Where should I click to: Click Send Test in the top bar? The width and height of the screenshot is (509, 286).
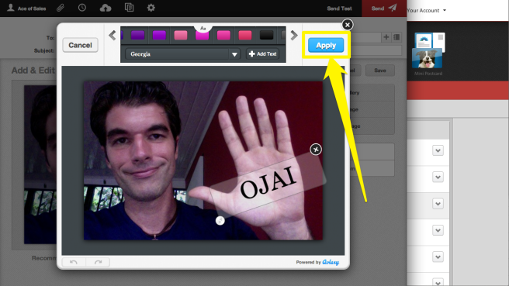click(x=339, y=9)
